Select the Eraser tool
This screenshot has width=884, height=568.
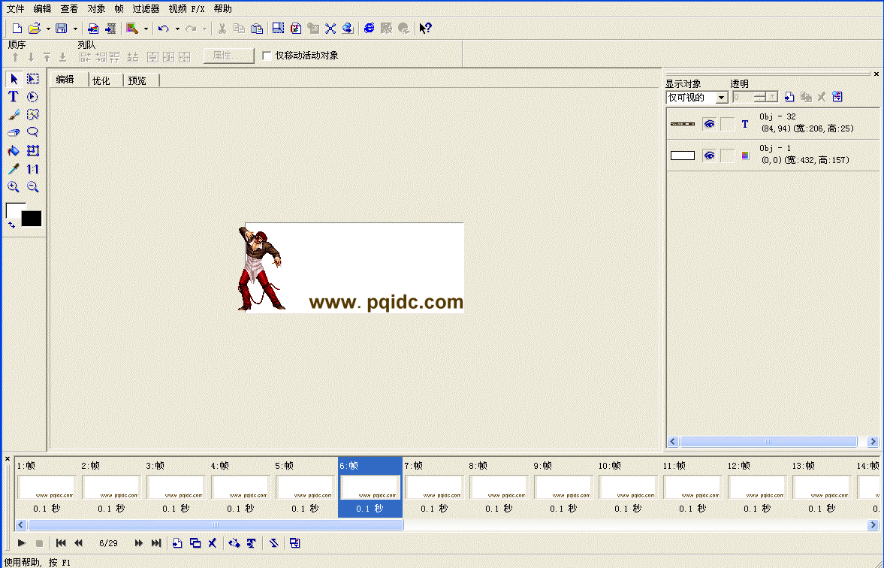tap(14, 132)
